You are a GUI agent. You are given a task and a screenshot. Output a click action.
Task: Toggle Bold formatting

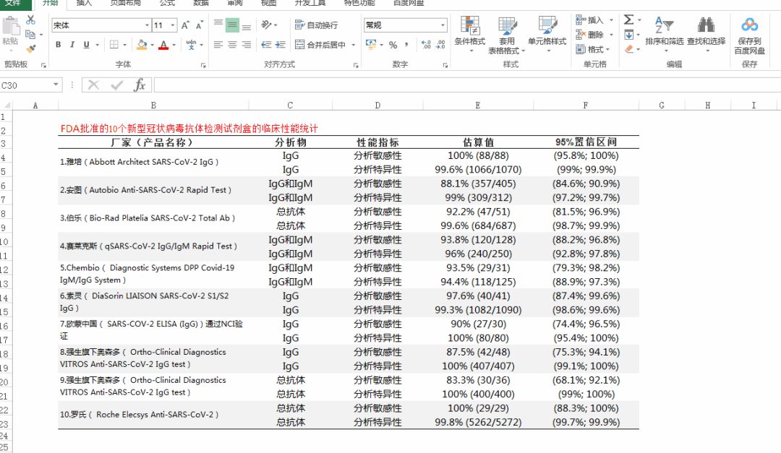pyautogui.click(x=58, y=45)
